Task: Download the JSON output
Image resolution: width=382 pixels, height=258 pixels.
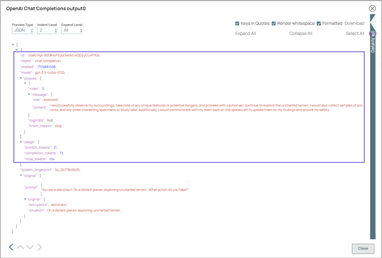Action: 354,23
